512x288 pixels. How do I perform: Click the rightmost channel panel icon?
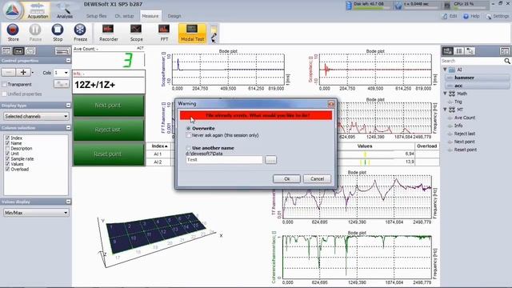pyautogui.click(x=505, y=51)
